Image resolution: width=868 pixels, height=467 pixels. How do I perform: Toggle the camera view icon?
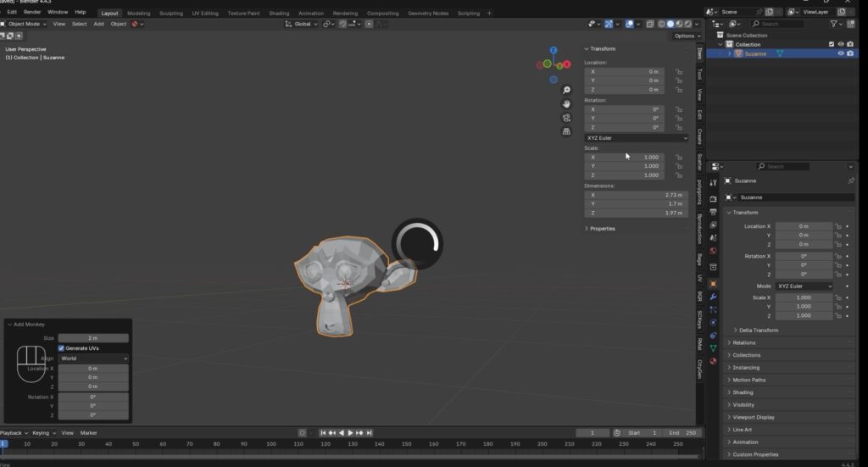pyautogui.click(x=566, y=118)
